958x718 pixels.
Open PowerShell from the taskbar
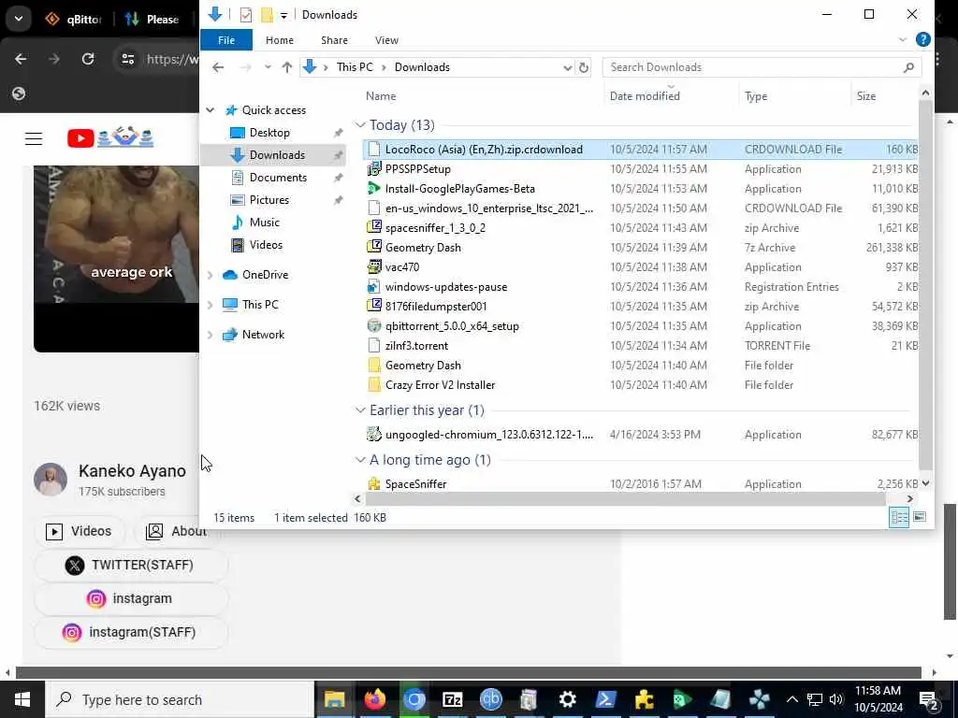point(605,699)
